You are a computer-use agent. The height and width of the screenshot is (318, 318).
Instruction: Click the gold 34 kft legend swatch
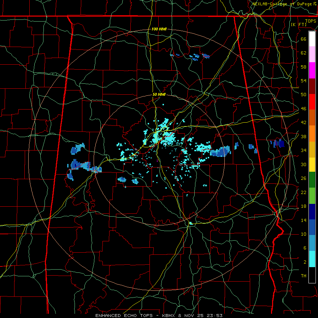pyautogui.click(x=312, y=149)
